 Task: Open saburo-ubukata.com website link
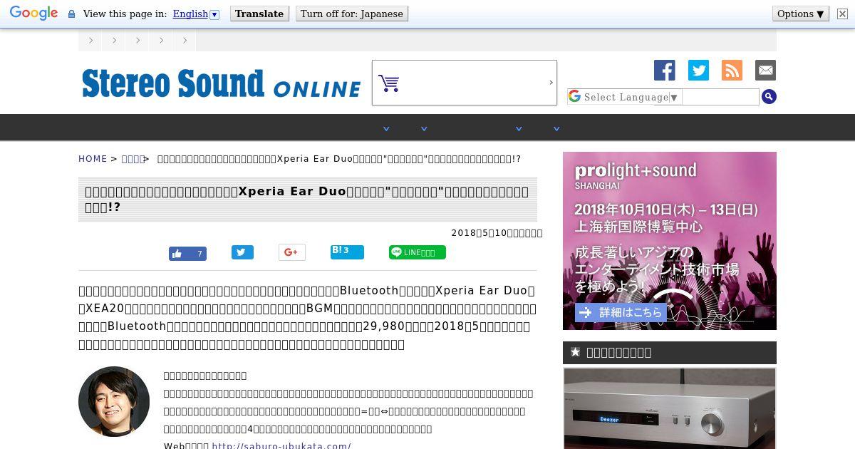coord(281,446)
